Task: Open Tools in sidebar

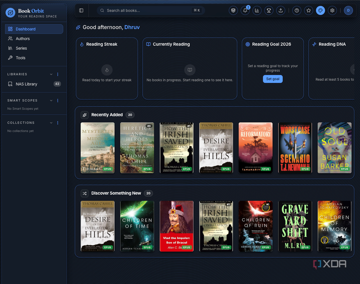Action: point(34,58)
